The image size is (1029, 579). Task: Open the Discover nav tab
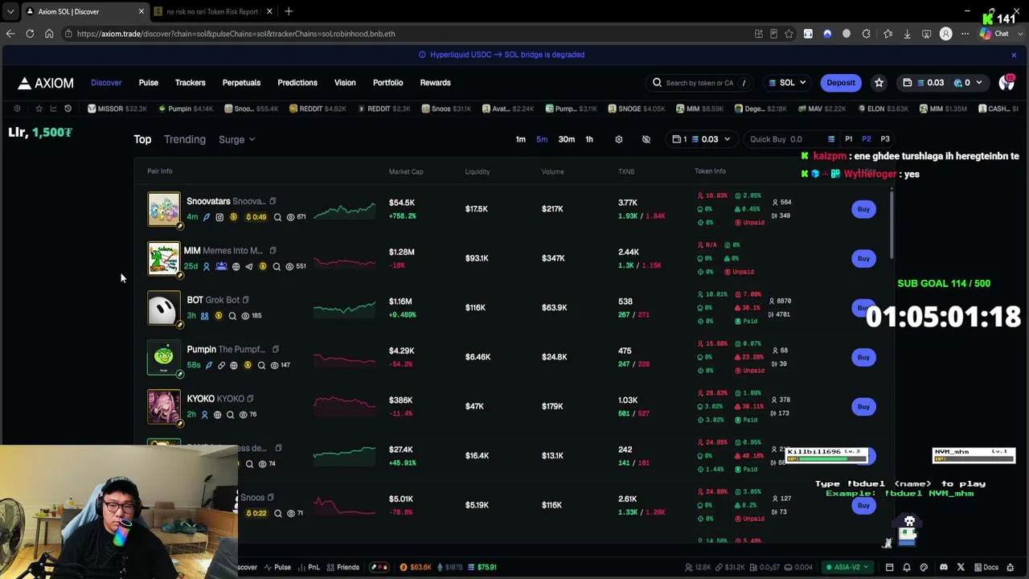coord(106,83)
